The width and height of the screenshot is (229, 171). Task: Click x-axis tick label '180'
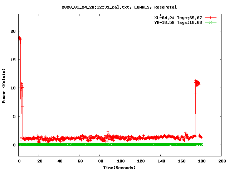point(202,161)
